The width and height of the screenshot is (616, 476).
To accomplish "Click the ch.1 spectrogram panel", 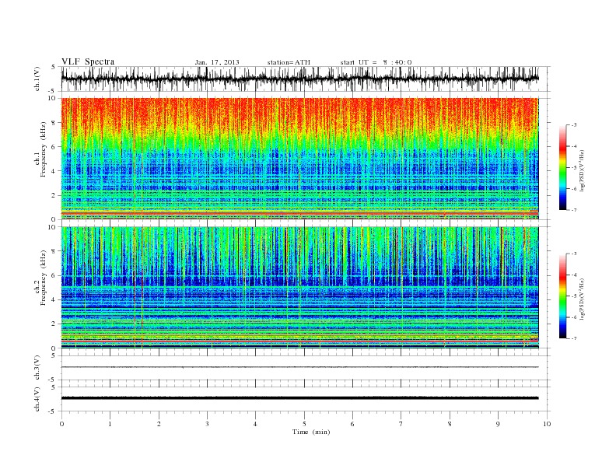I will click(300, 159).
